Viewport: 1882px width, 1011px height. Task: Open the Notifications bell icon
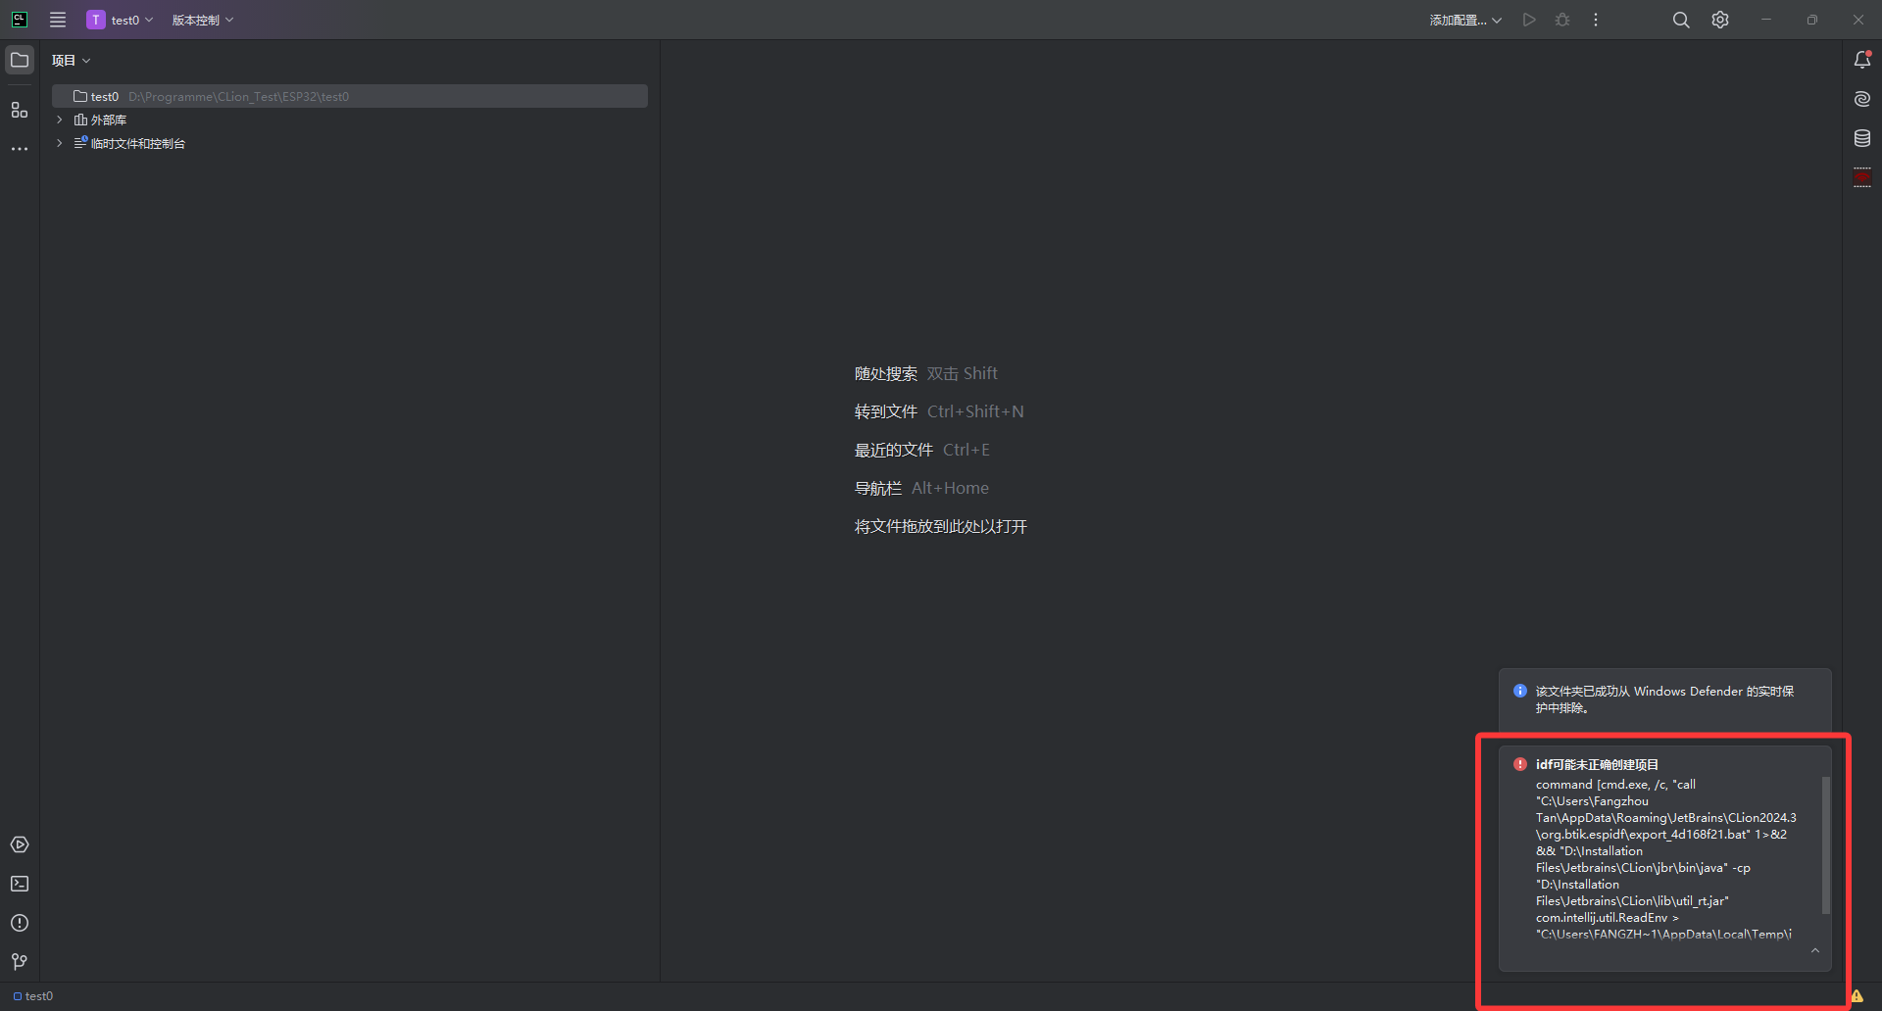point(1862,60)
